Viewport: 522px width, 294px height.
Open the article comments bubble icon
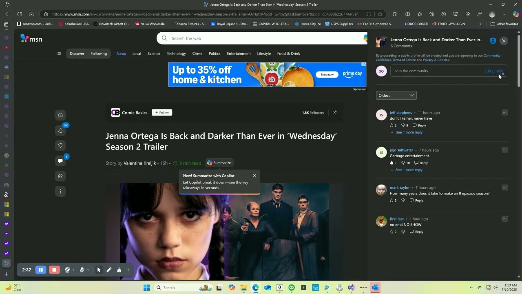coord(60,161)
